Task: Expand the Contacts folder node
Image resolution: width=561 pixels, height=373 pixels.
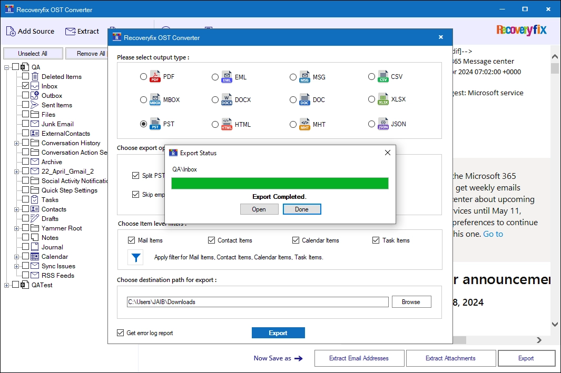Action: tap(16, 209)
